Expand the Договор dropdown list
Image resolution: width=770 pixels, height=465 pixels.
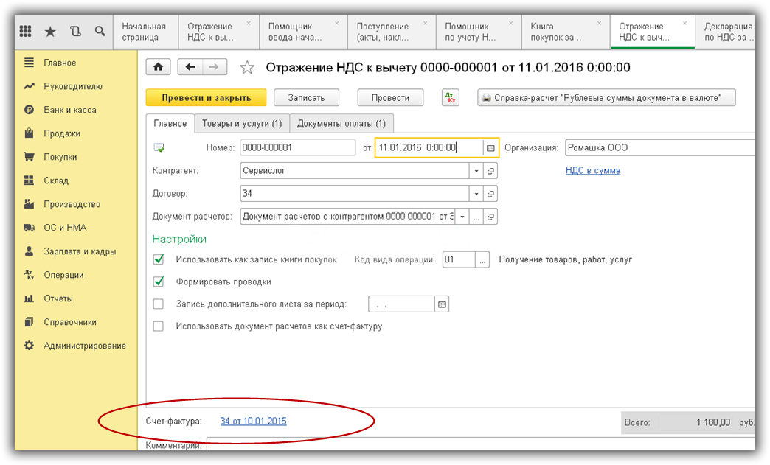[x=476, y=194]
